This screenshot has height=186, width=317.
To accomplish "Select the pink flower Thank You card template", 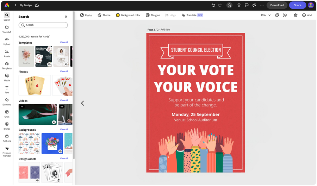I will pyautogui.click(x=26, y=56).
